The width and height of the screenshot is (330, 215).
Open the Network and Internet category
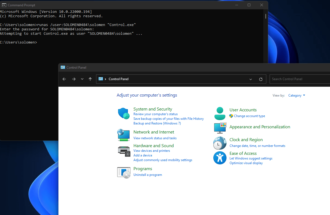(154, 132)
